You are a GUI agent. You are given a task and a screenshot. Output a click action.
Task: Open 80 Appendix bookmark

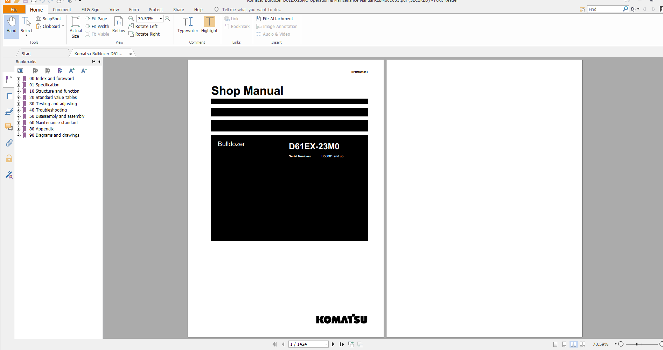click(42, 129)
